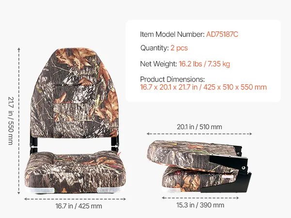Click the orange product dimensions values
291x218 pixels.
[203, 87]
